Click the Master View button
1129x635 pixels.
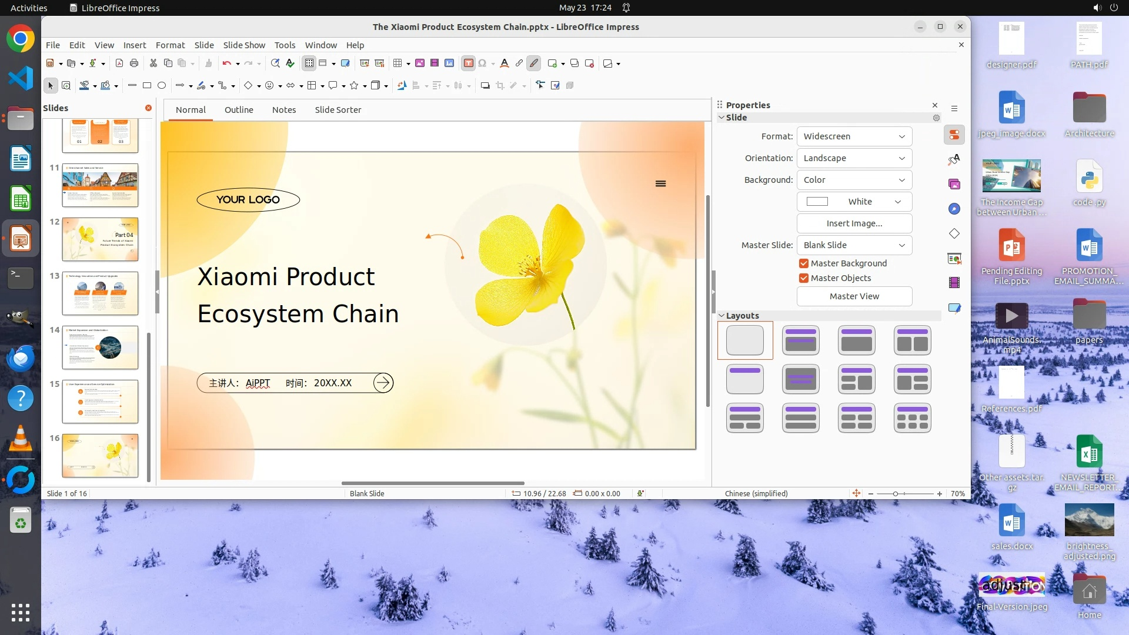pyautogui.click(x=854, y=296)
